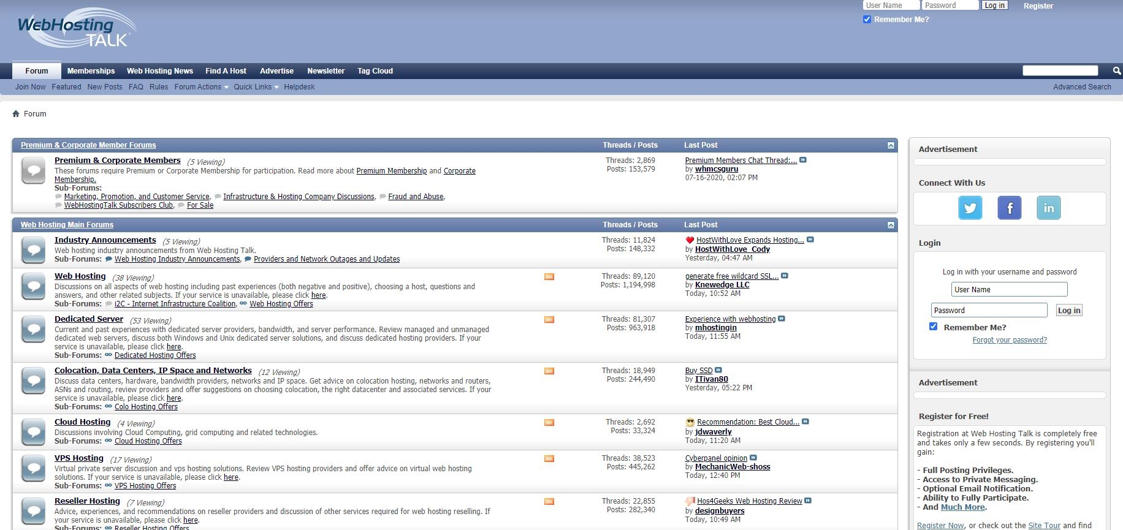Viewport: 1123px width, 530px height.
Task: Go to last post in Buy SSD thread
Action: coord(718,370)
